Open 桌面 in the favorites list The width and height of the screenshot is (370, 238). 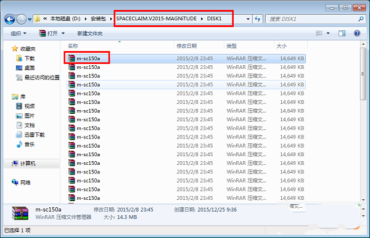click(x=25, y=68)
